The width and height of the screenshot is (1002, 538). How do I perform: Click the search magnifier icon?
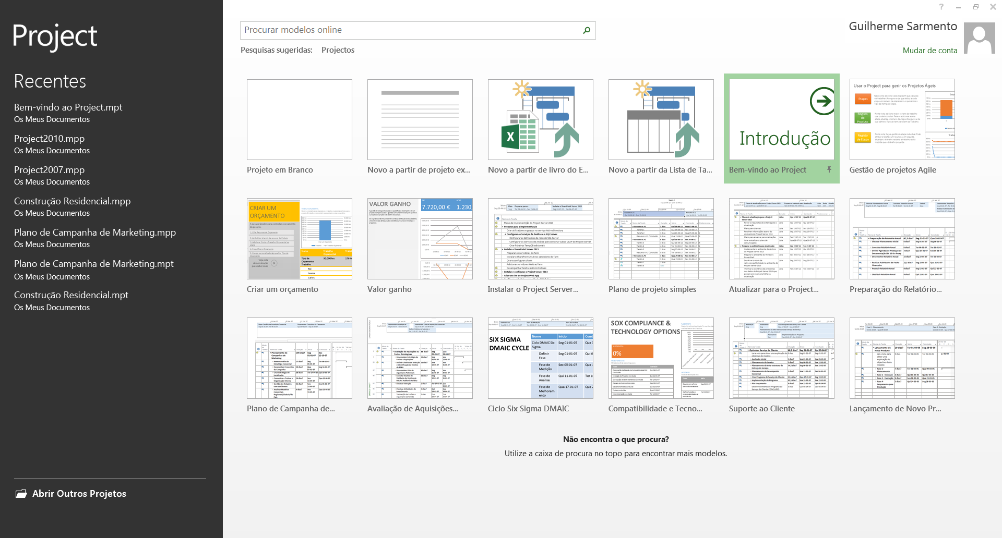[587, 30]
